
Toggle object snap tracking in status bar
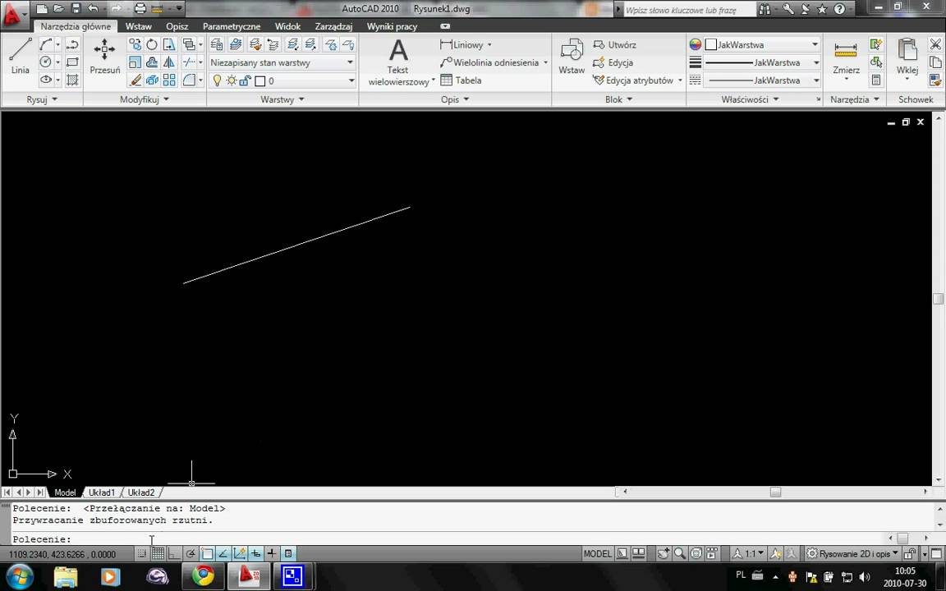pyautogui.click(x=223, y=553)
